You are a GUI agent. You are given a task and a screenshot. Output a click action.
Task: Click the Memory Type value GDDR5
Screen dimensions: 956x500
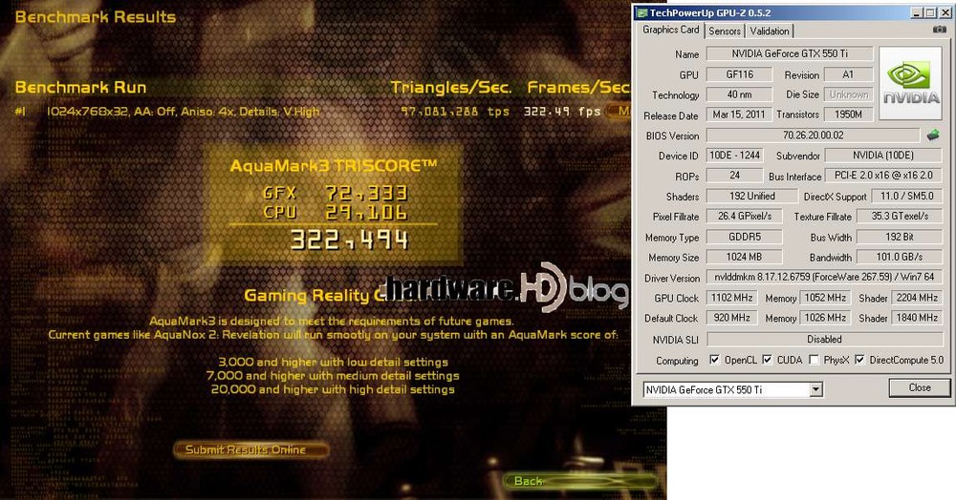[x=745, y=237]
